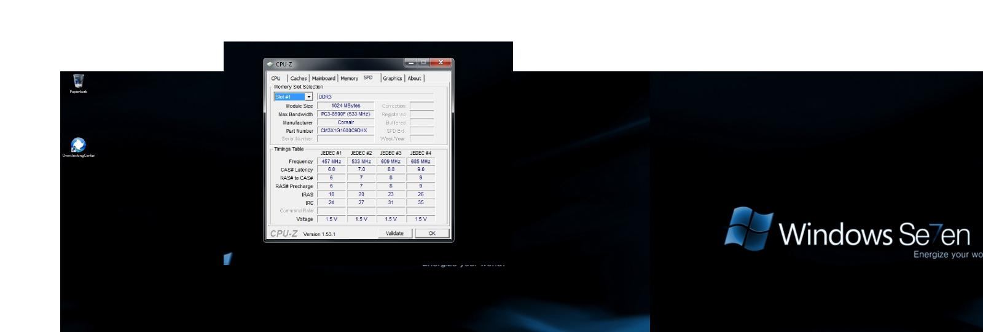The width and height of the screenshot is (983, 332).
Task: Click the tRAS value 26
Action: tap(421, 194)
